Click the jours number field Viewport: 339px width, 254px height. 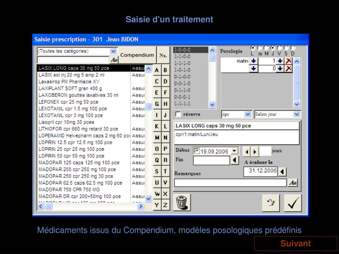click(x=265, y=151)
